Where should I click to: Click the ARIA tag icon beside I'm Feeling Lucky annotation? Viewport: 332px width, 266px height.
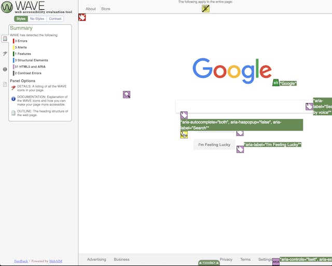click(240, 149)
